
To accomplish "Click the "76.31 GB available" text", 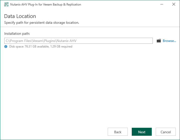I will point(37,46).
